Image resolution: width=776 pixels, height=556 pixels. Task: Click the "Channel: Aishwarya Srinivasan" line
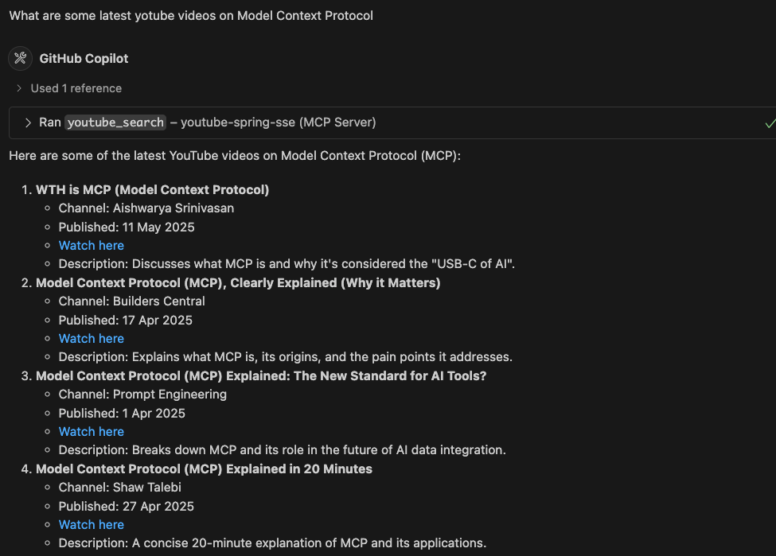146,208
